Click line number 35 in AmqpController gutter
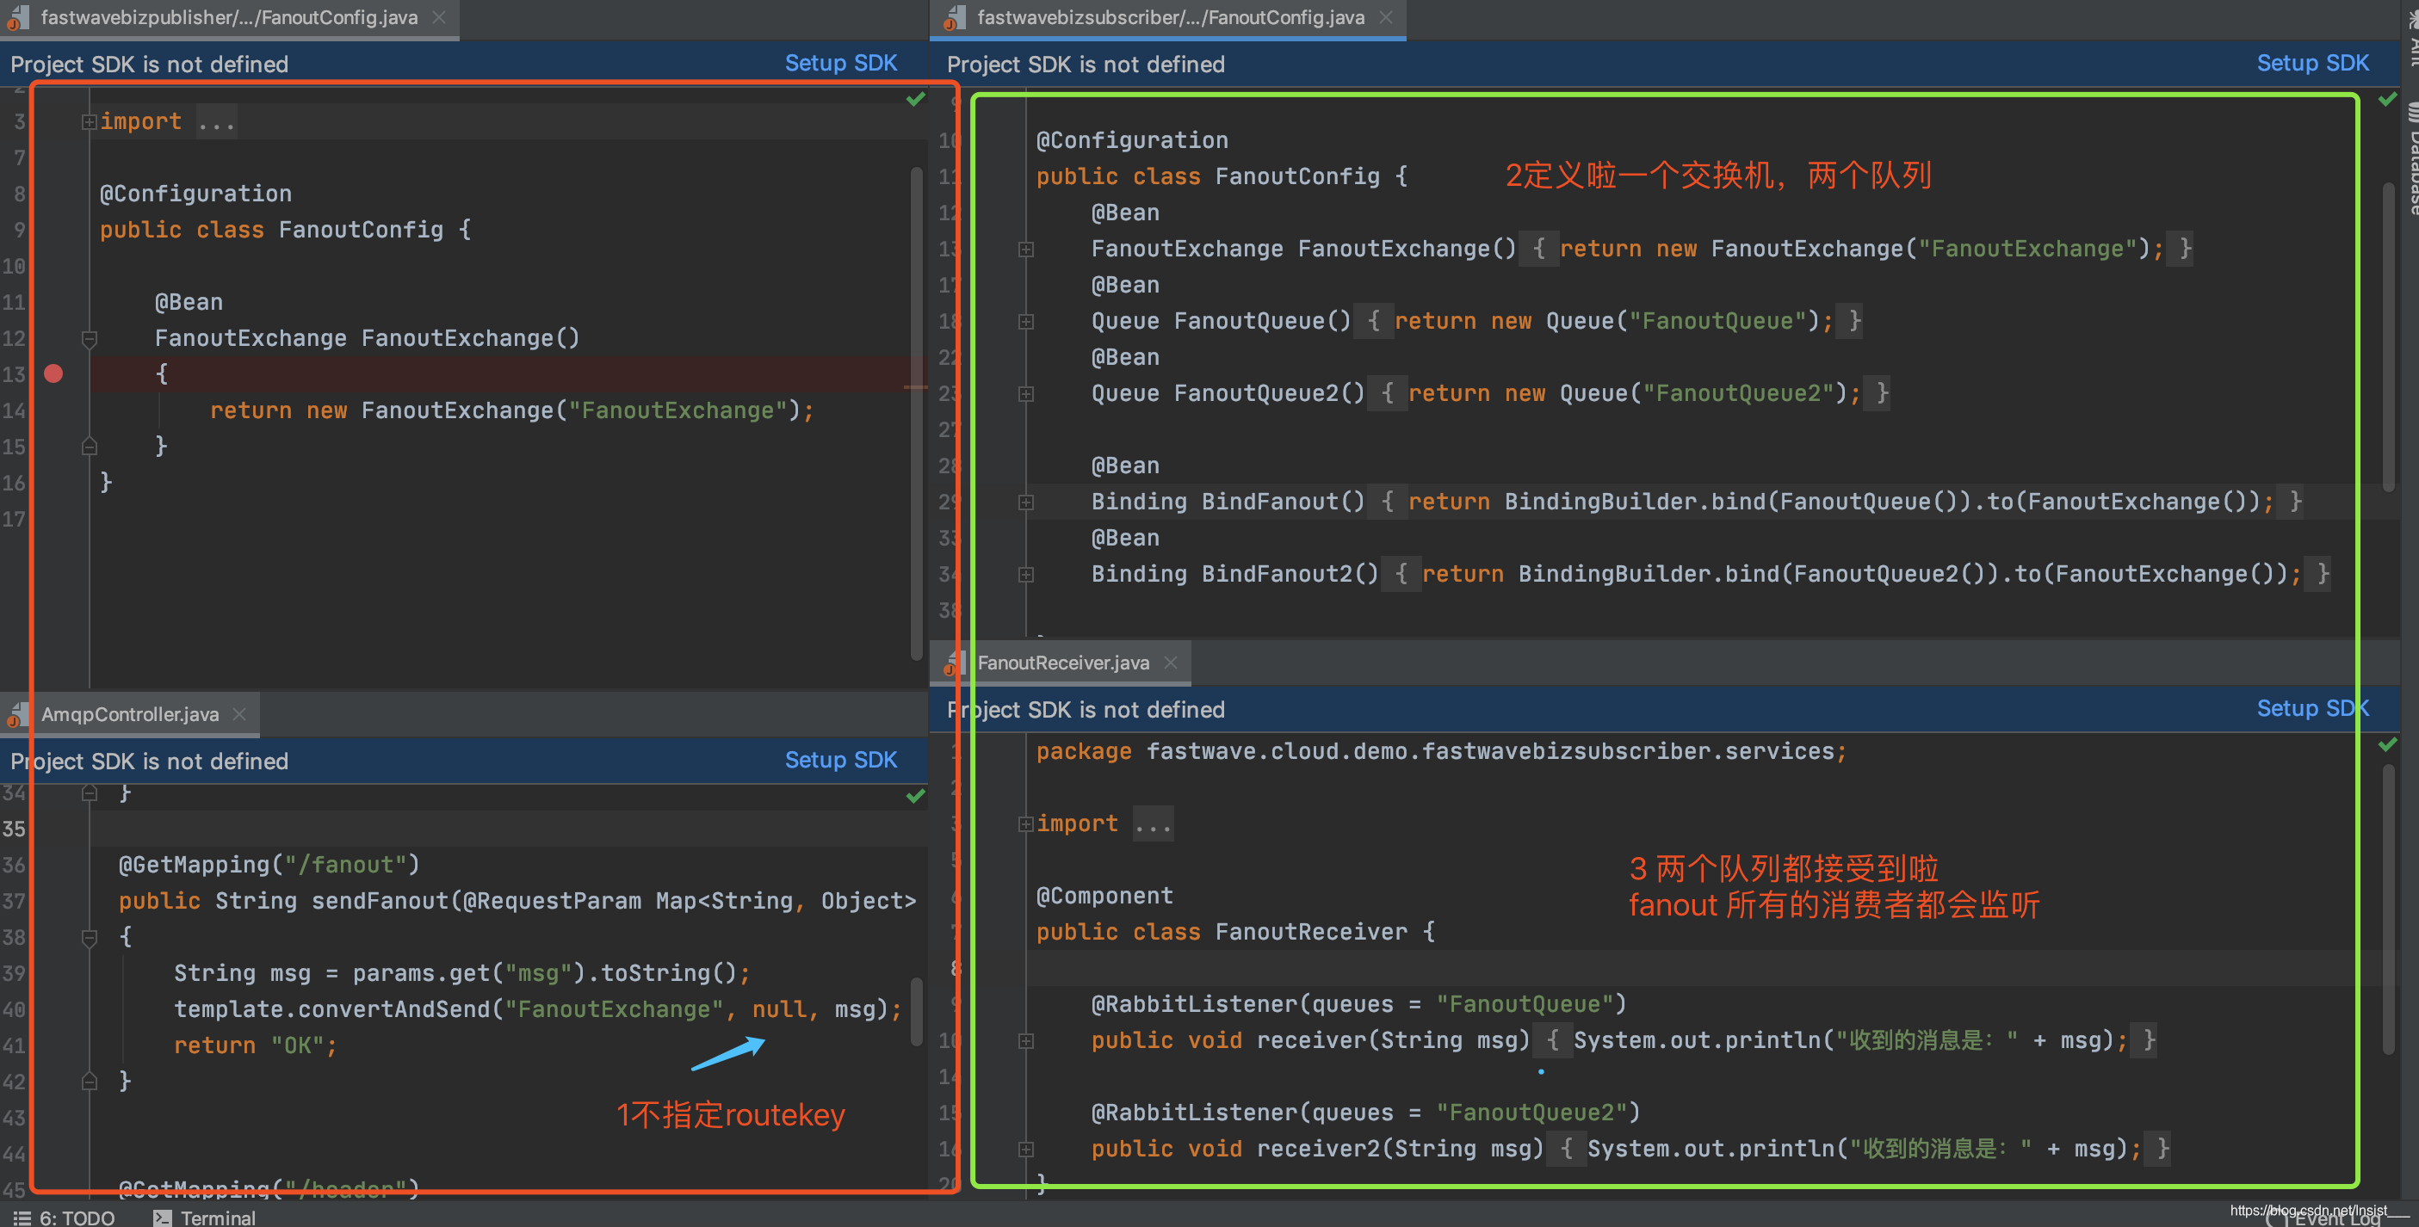 (x=14, y=829)
